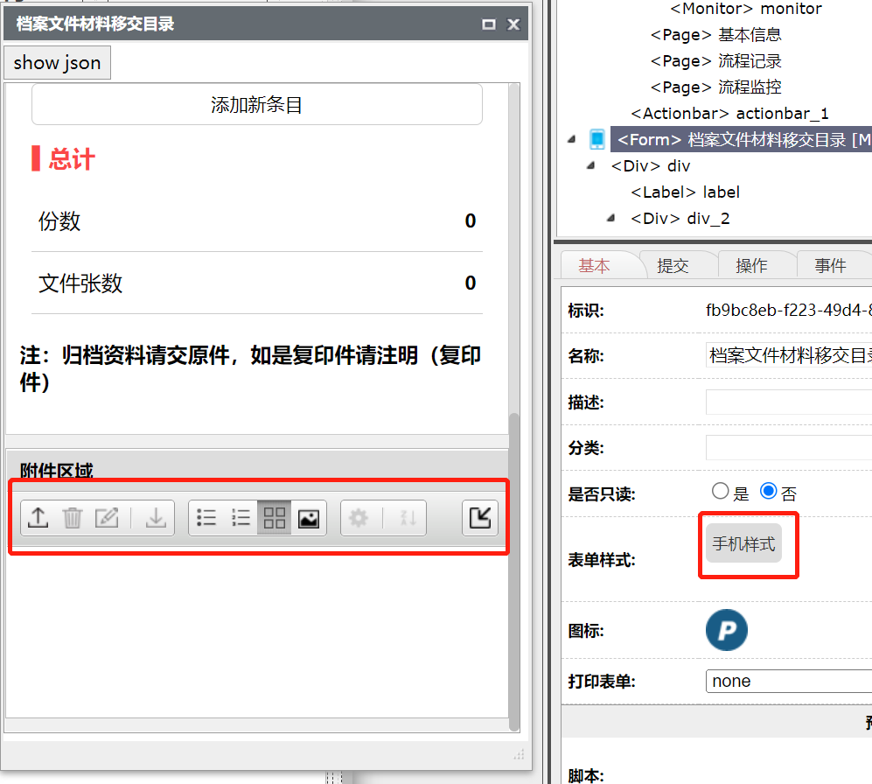Select the image thumbnail view icon
The image size is (872, 784).
point(308,518)
